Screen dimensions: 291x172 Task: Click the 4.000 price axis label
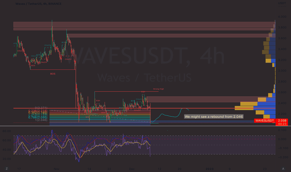[282, 17]
